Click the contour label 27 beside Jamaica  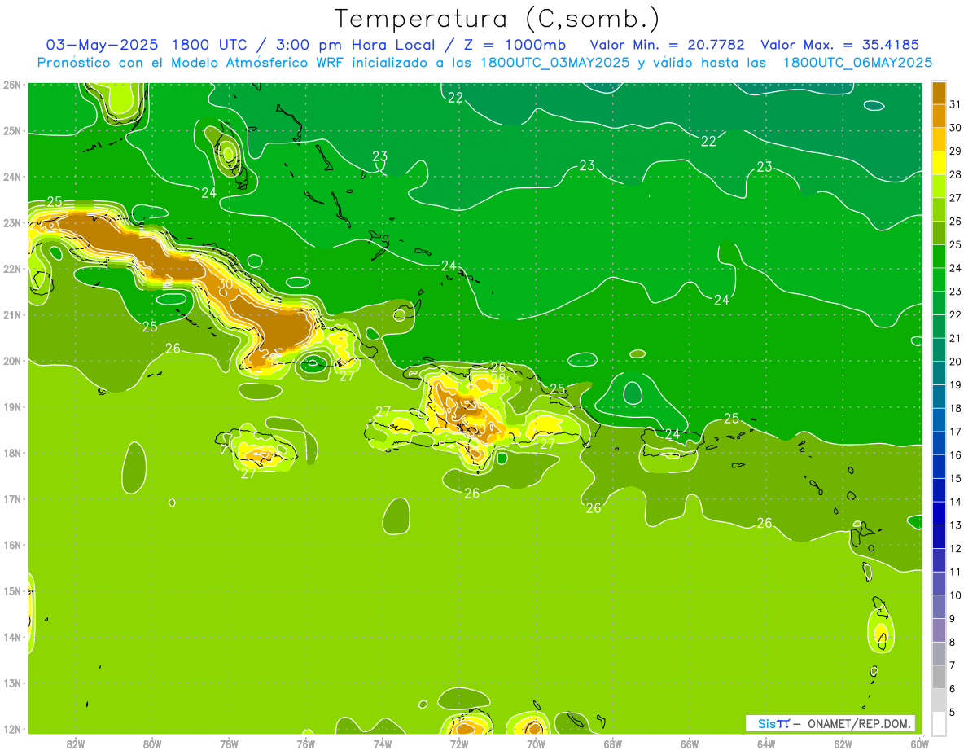(249, 473)
